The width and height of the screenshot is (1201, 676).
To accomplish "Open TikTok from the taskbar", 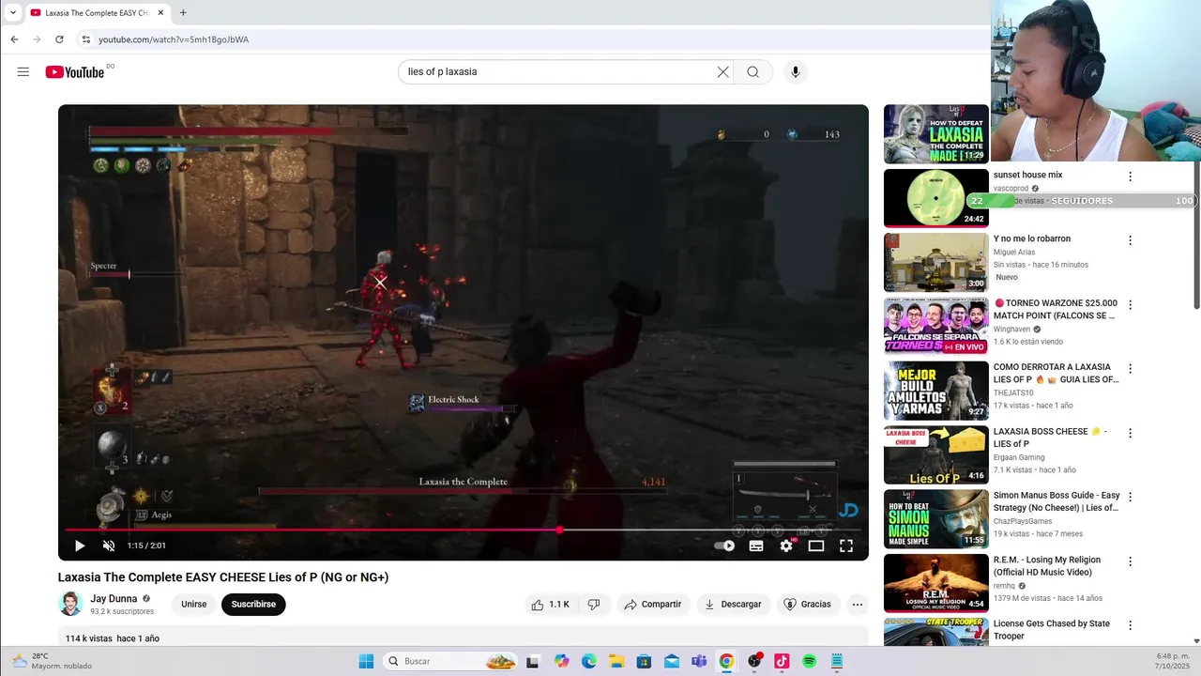I will tap(782, 661).
